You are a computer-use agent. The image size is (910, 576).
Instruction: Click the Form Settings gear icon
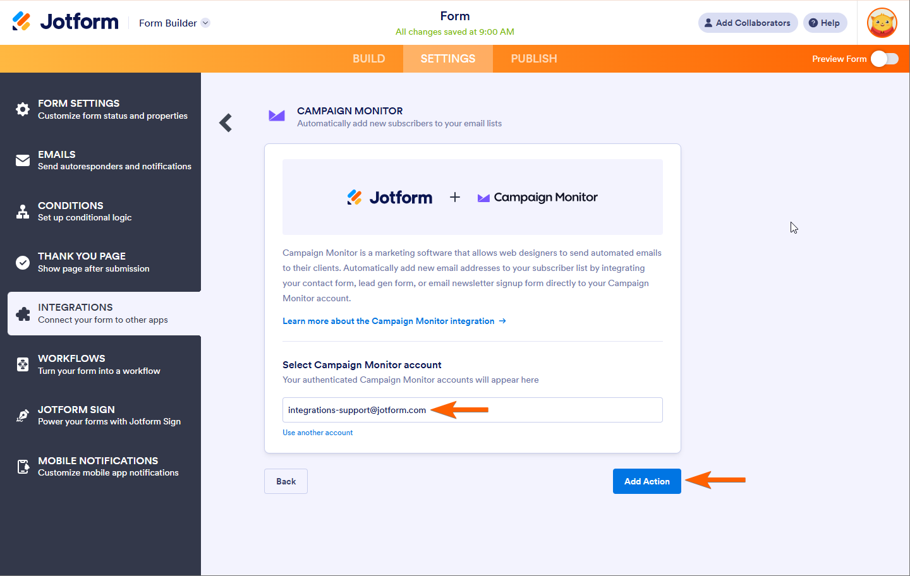pyautogui.click(x=23, y=109)
